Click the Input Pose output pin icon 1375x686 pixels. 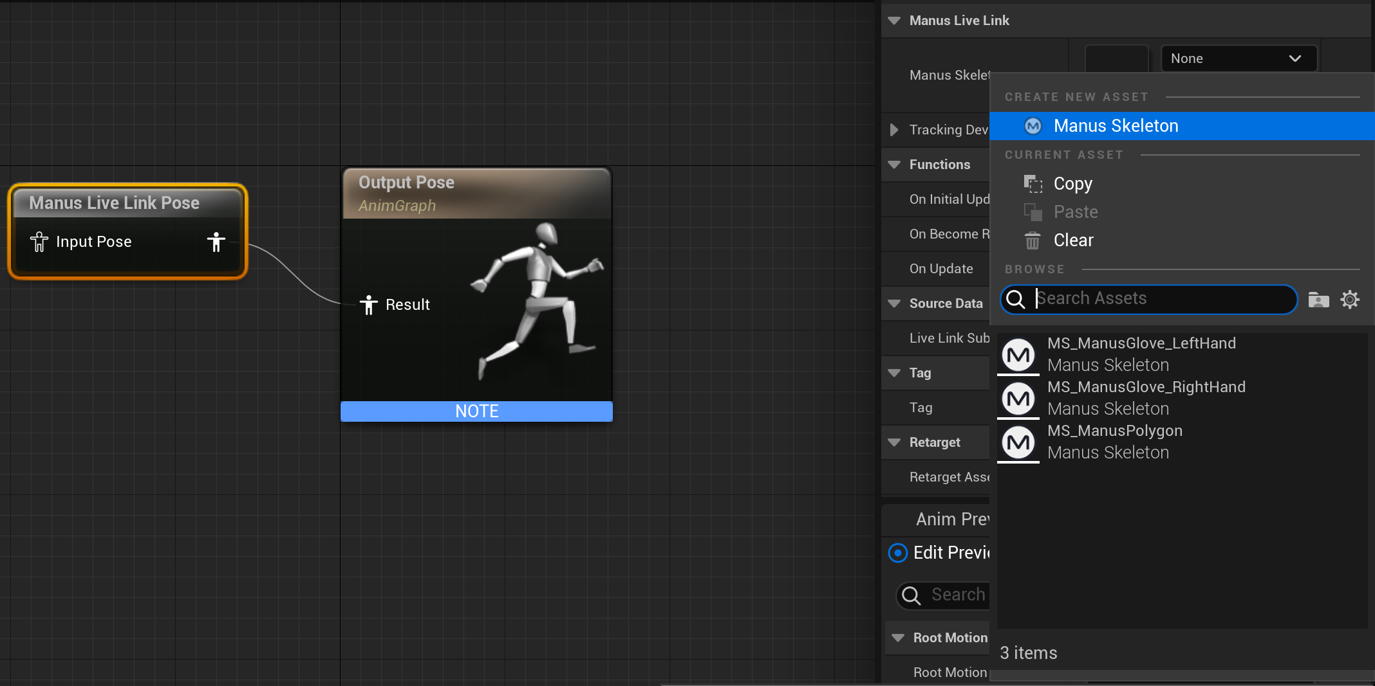pos(216,242)
